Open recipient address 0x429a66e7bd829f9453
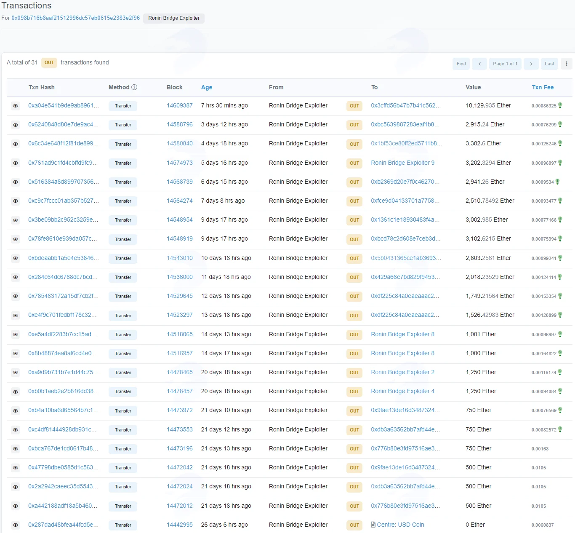This screenshot has width=575, height=533. click(405, 277)
